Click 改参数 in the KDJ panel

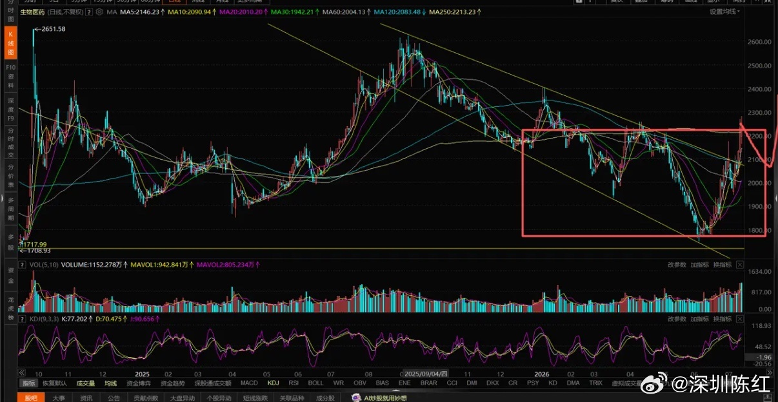[677, 319]
